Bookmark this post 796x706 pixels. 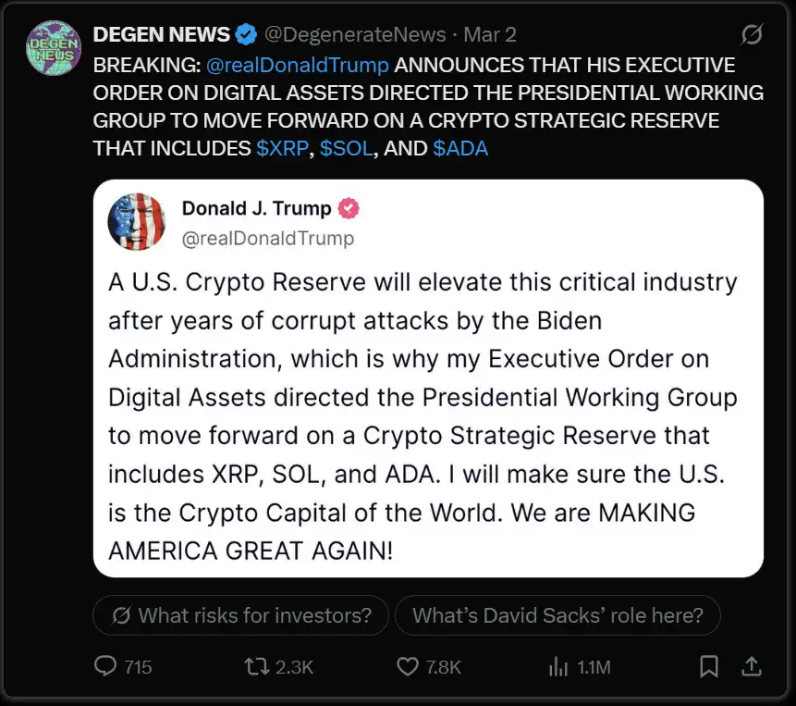(709, 666)
